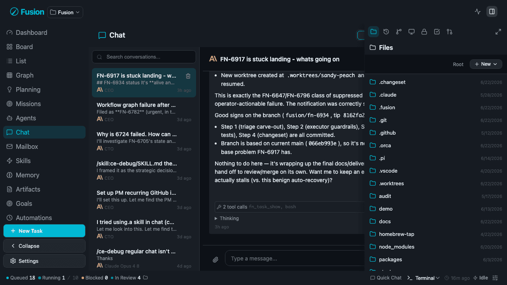Open the Files tab icon in side panel
Screen dimensions: 507x285
374,32
